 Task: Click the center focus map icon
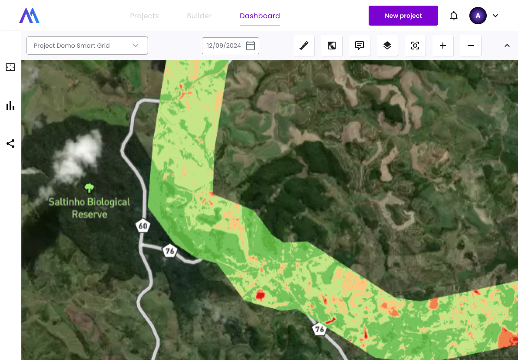coord(415,46)
